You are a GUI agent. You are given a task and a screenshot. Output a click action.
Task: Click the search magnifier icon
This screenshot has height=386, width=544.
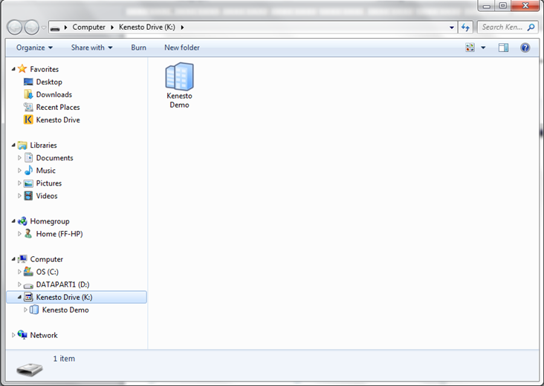click(531, 27)
